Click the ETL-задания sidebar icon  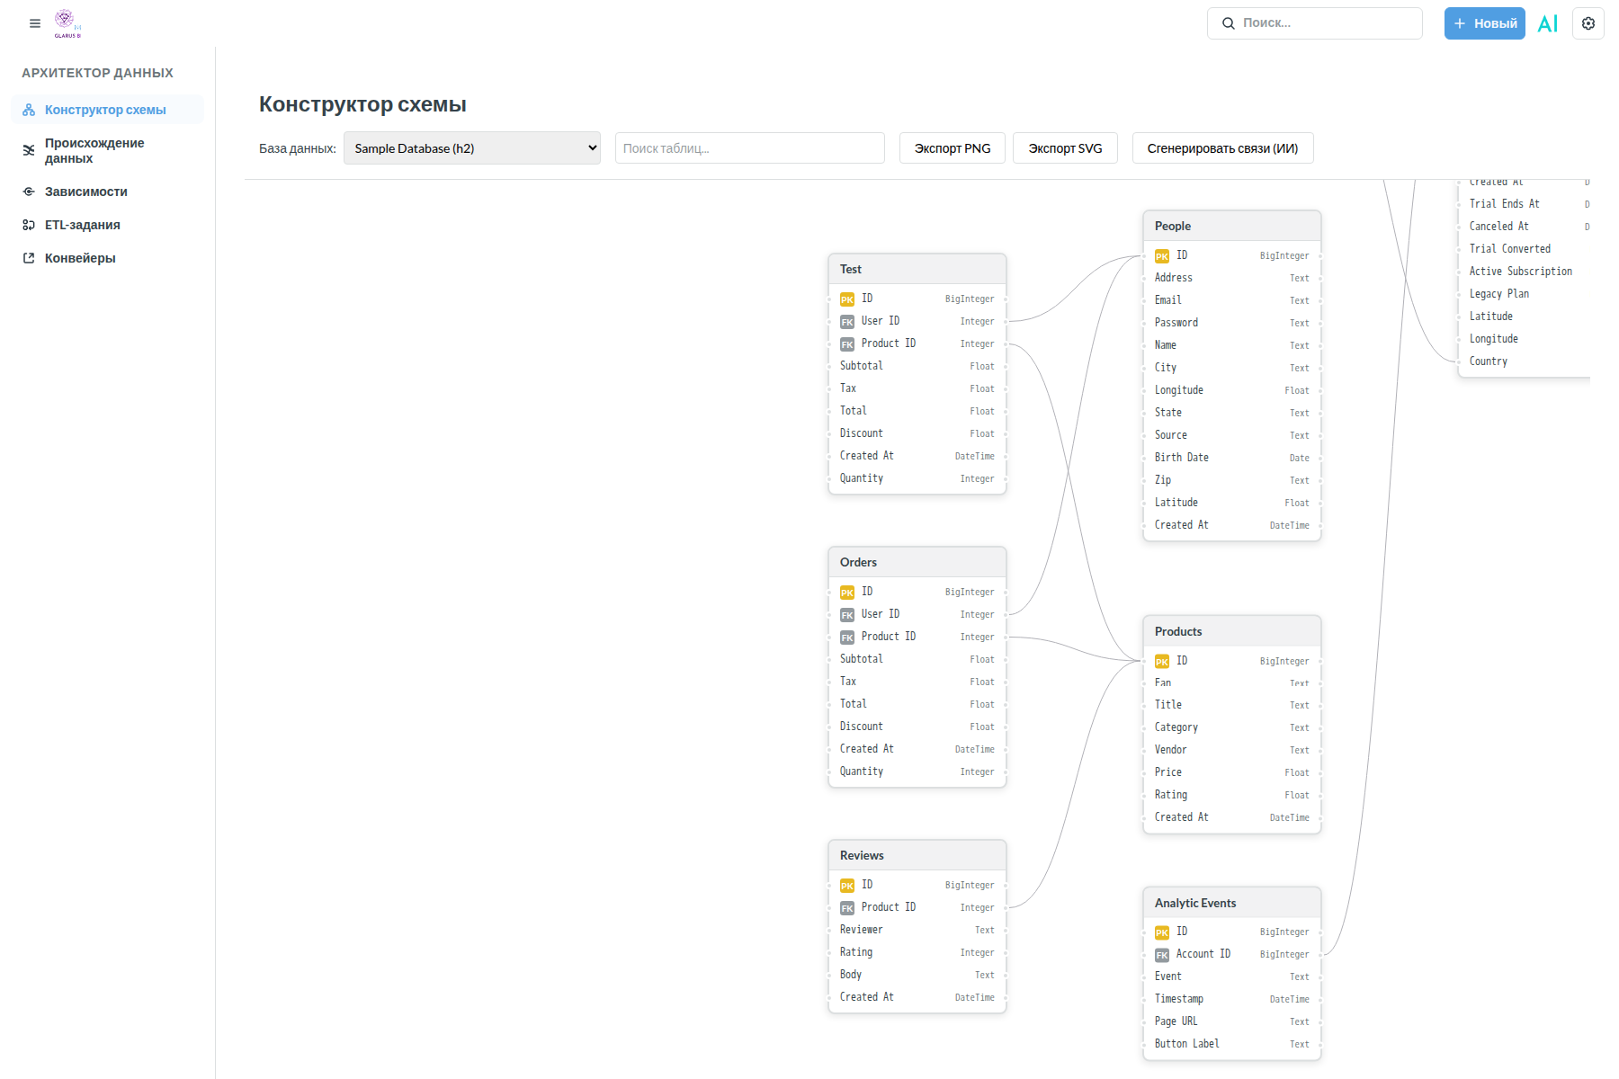(29, 225)
